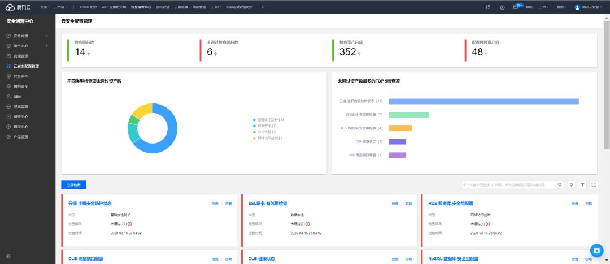Click the filter funnel icon

pyautogui.click(x=582, y=184)
